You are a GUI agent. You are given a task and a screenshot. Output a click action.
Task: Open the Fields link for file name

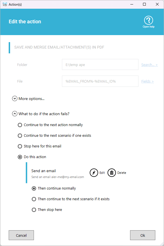coord(147,81)
